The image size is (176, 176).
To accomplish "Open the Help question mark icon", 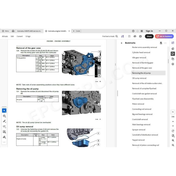I will pos(133,31).
